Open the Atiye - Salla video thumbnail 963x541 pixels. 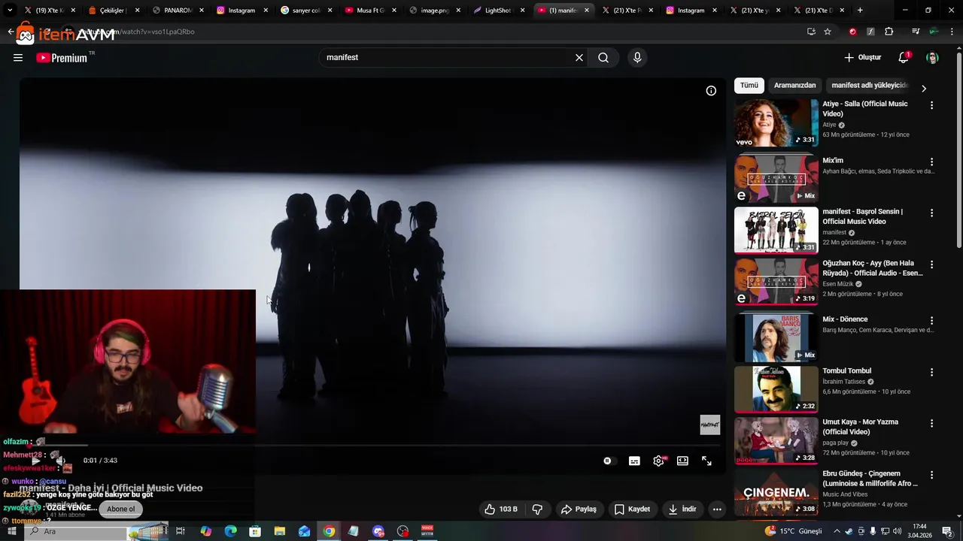tap(776, 122)
